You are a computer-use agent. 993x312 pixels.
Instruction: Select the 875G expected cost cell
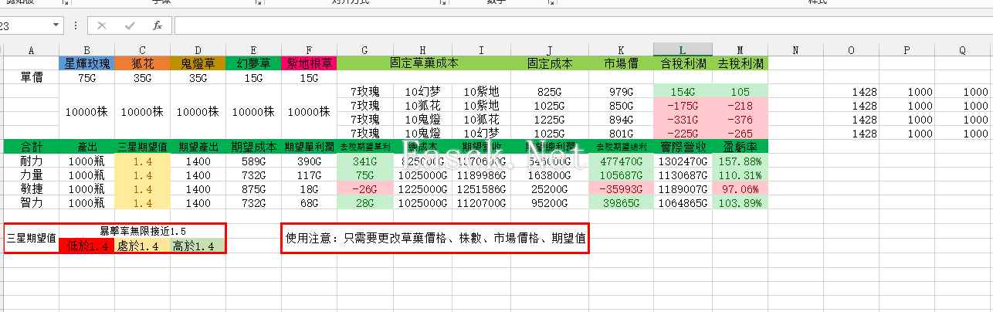click(253, 189)
